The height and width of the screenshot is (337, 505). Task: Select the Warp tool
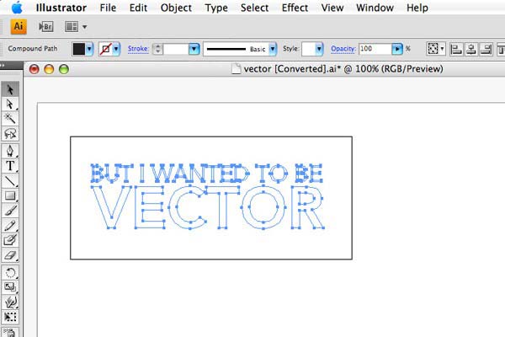(x=10, y=302)
